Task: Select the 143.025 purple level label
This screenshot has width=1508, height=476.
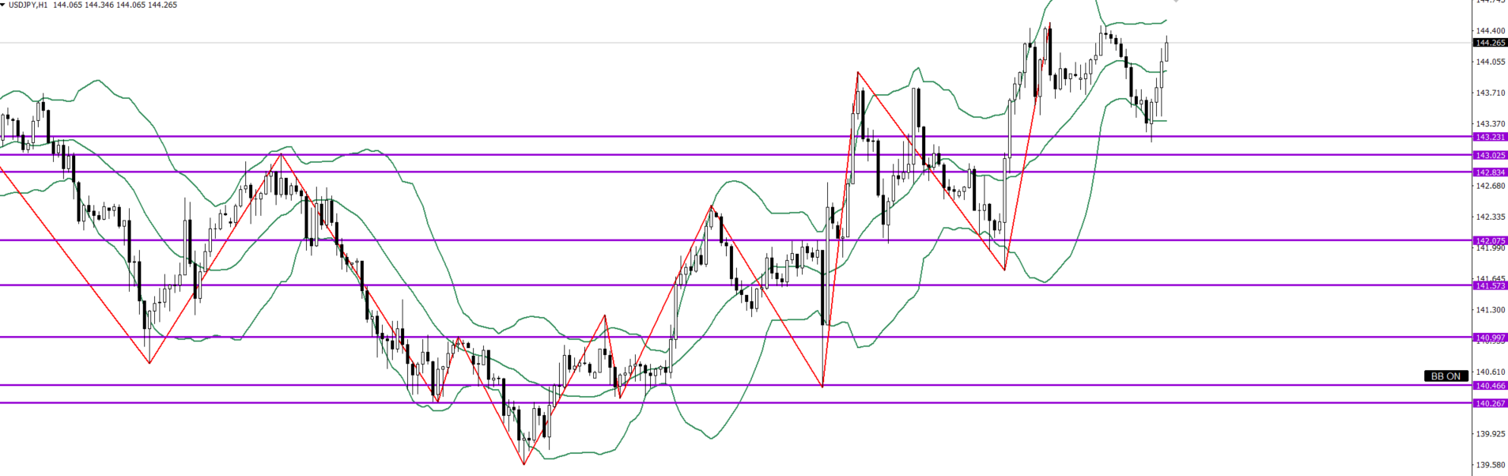Action: pos(1490,156)
